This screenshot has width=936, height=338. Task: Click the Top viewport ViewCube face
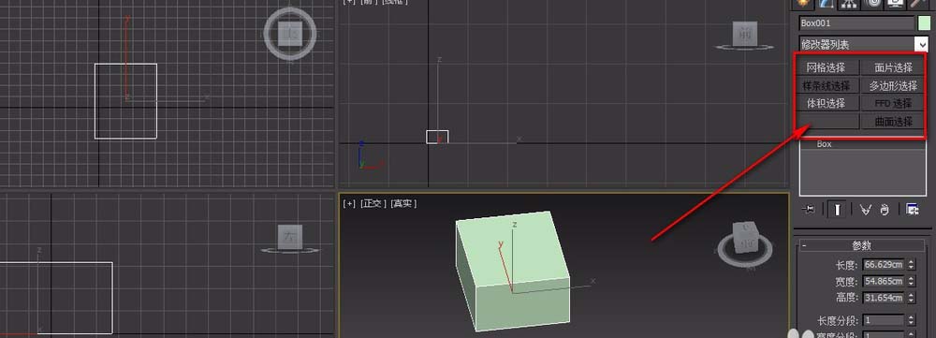(290, 34)
